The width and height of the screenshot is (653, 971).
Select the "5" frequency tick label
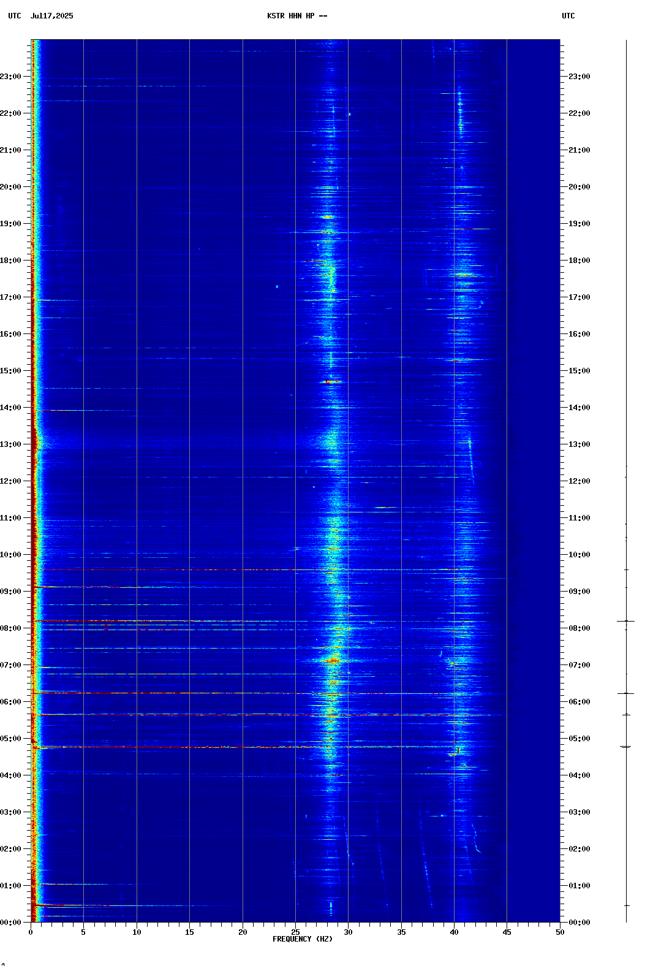(x=83, y=932)
